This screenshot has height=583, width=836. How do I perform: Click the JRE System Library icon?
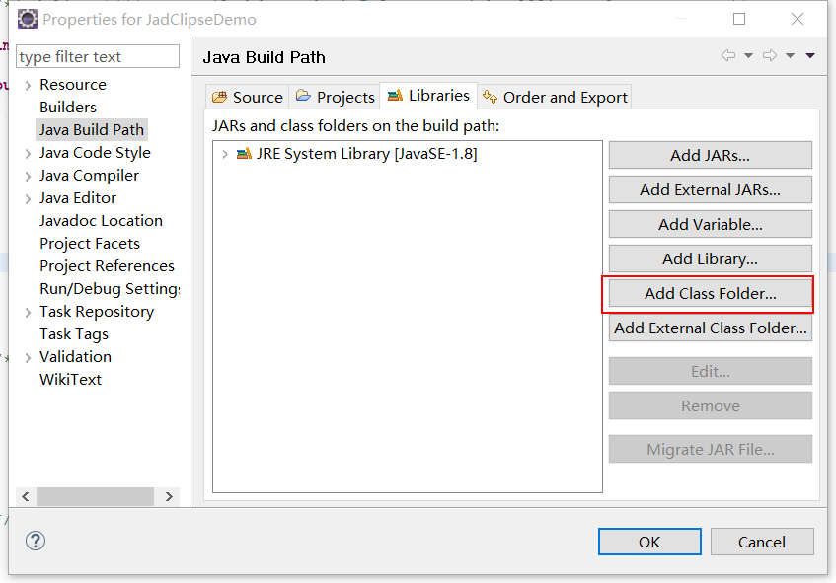[244, 154]
